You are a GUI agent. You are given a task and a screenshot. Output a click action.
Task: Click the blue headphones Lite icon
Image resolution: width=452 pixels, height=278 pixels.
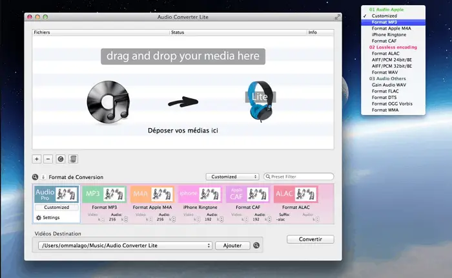pyautogui.click(x=260, y=101)
